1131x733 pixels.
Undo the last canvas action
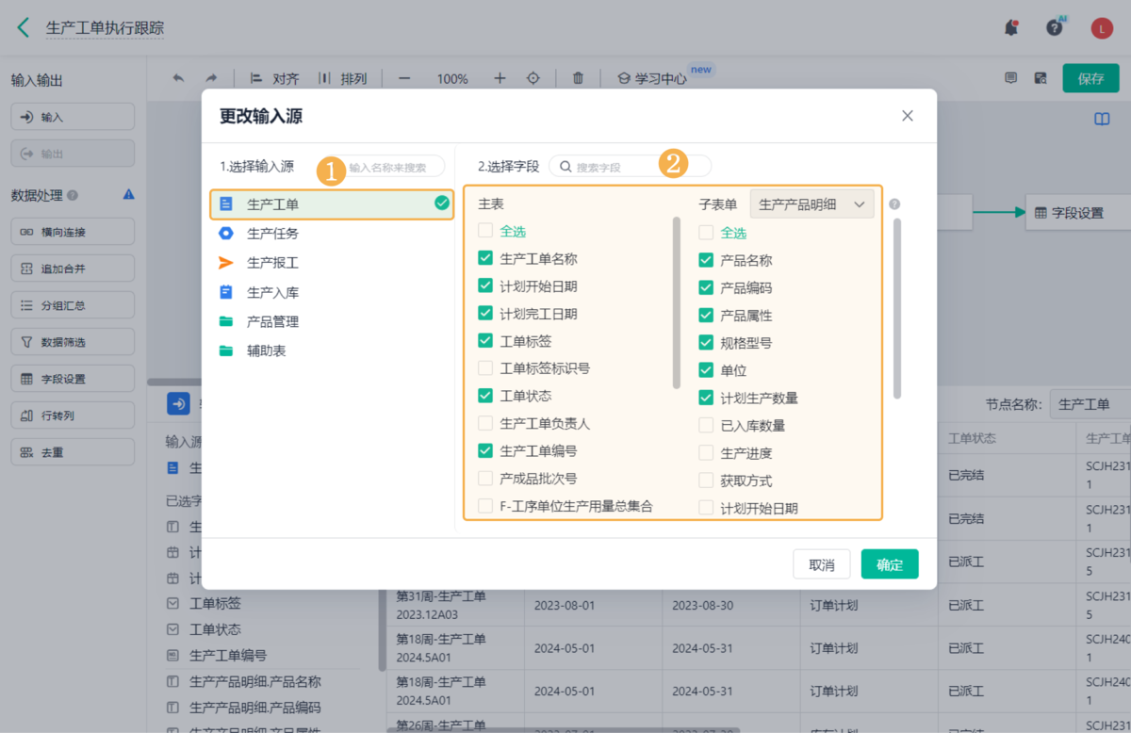click(178, 78)
